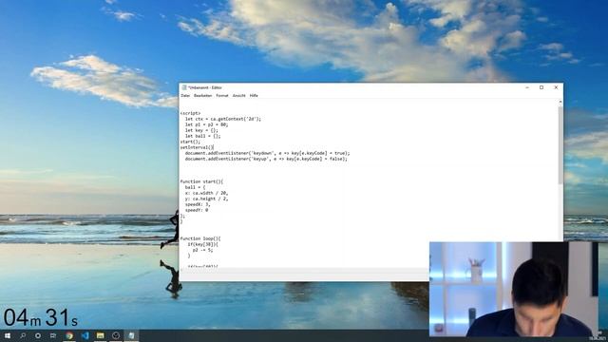Click the line 'let ctx = ca.getContext('2d');'
The width and height of the screenshot is (608, 342).
[x=223, y=119]
